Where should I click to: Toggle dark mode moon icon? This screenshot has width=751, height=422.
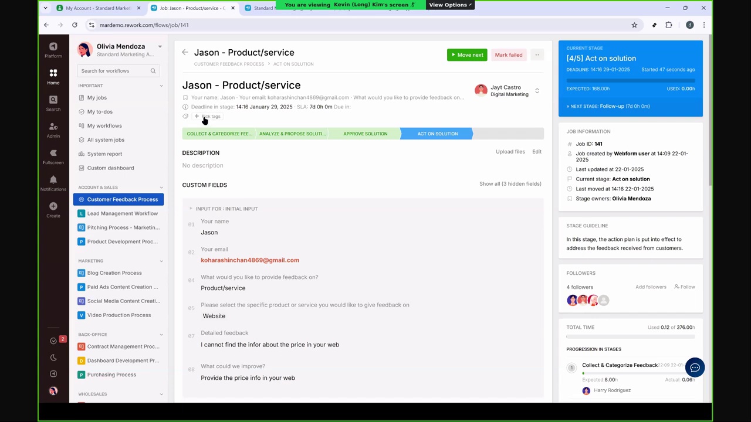53,358
